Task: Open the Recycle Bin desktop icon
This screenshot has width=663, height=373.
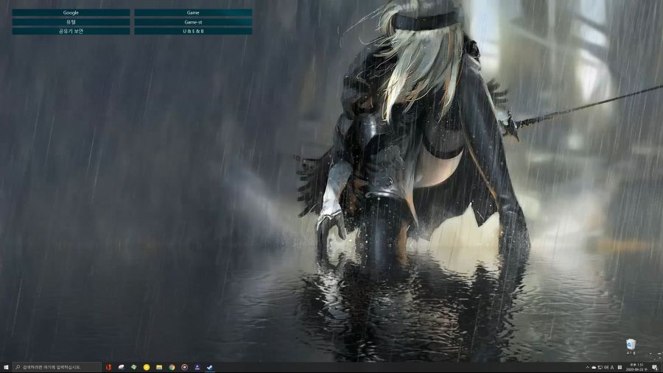Action: pyautogui.click(x=631, y=346)
